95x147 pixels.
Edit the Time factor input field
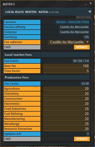(x=66, y=71)
